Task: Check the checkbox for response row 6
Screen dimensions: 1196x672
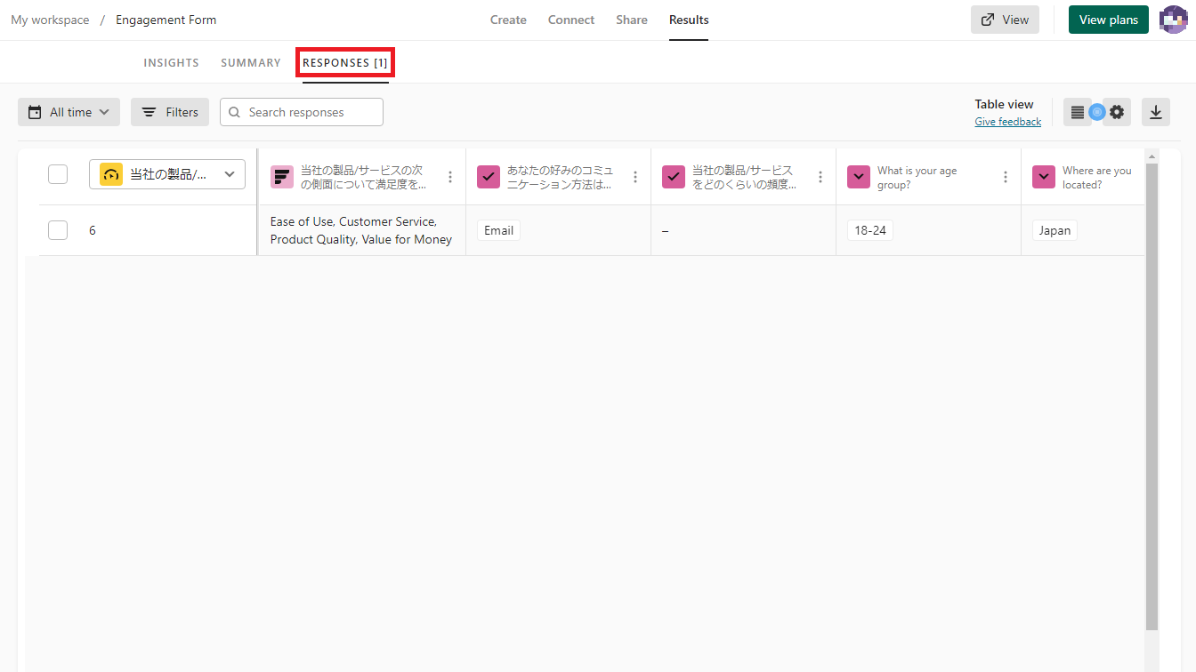Action: [58, 230]
